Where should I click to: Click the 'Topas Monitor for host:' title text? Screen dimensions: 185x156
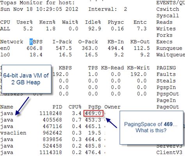click(x=37, y=3)
